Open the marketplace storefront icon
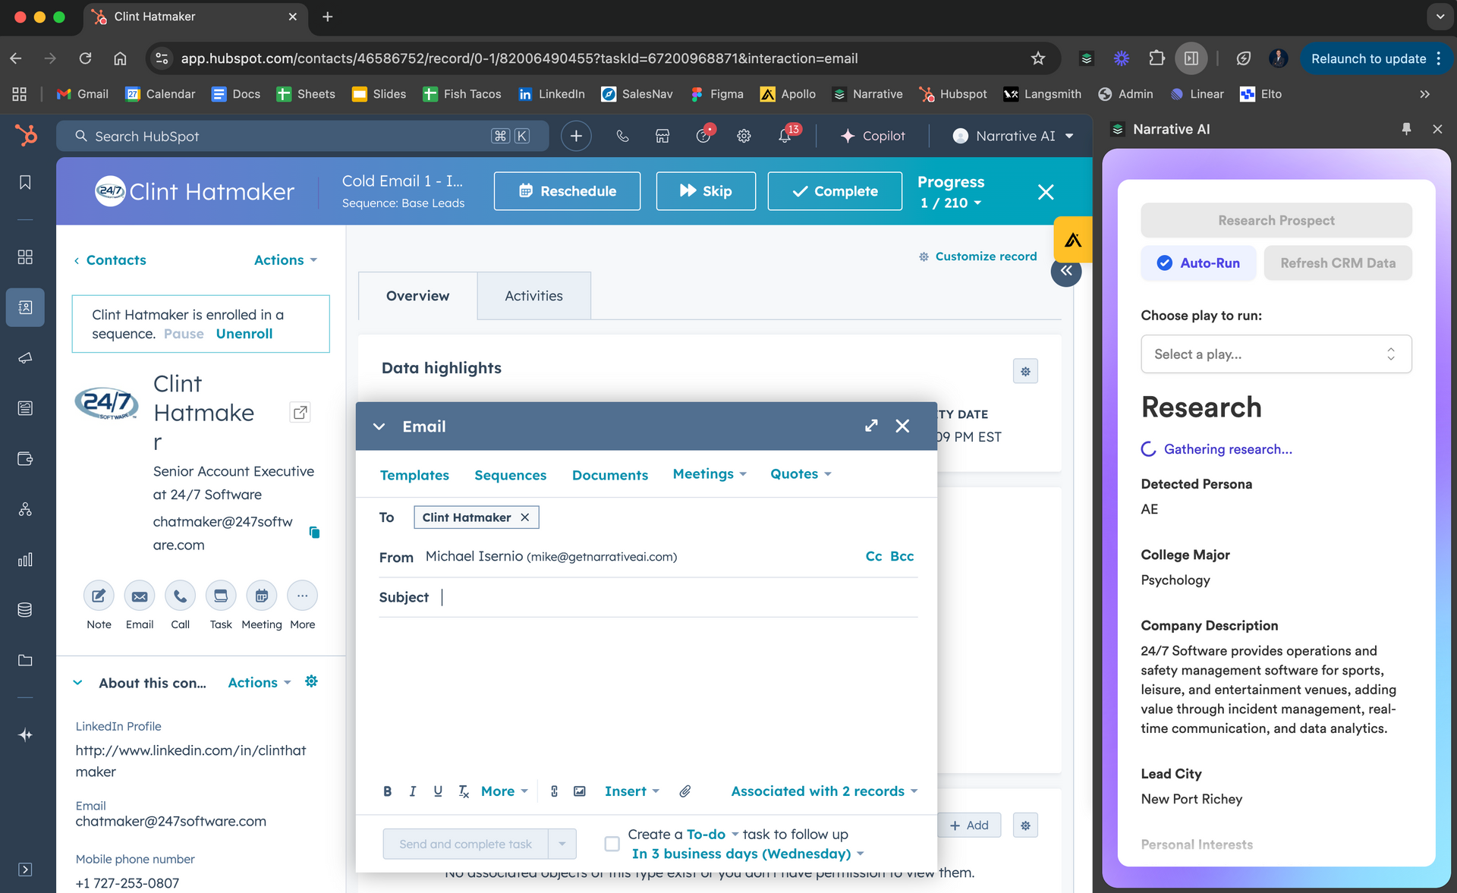 662,136
